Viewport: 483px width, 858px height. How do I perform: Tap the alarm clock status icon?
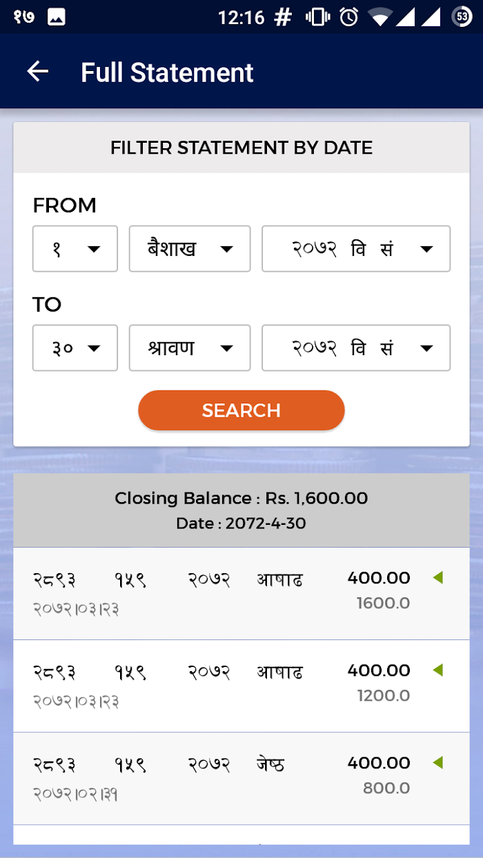[349, 17]
